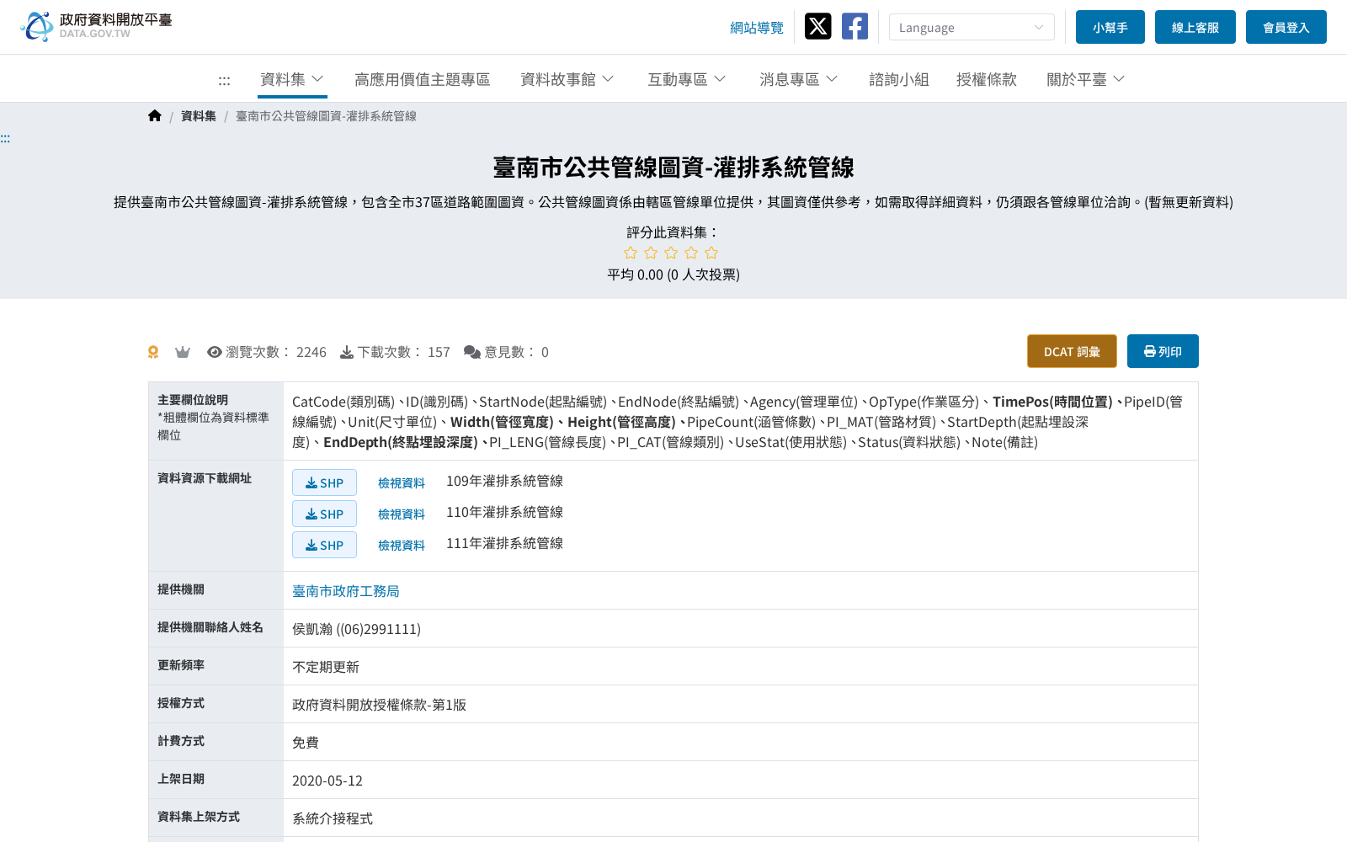Expand the 資料故事館 menu
Image resolution: width=1347 pixels, height=842 pixels.
(x=567, y=79)
